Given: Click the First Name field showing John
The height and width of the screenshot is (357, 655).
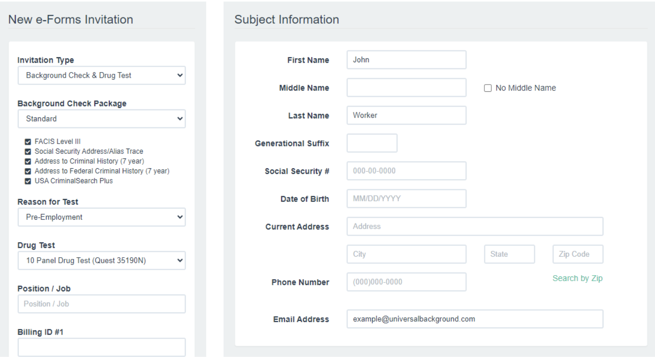Looking at the screenshot, I should point(406,60).
